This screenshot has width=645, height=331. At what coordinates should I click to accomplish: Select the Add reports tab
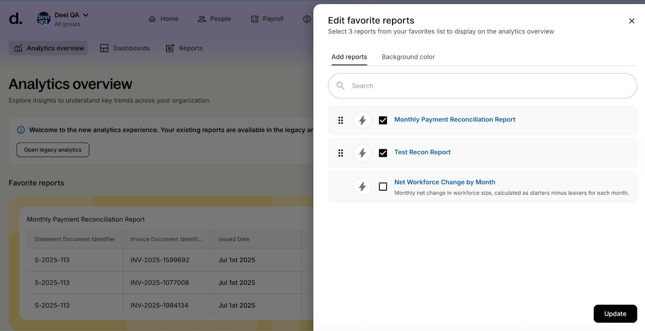(349, 57)
